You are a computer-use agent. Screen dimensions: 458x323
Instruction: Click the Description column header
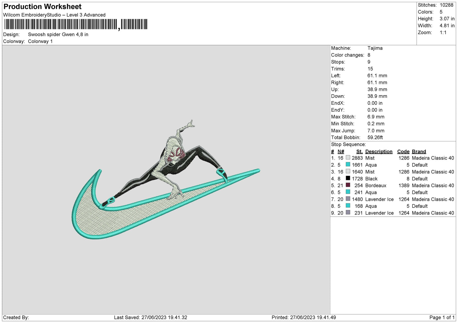click(378, 152)
